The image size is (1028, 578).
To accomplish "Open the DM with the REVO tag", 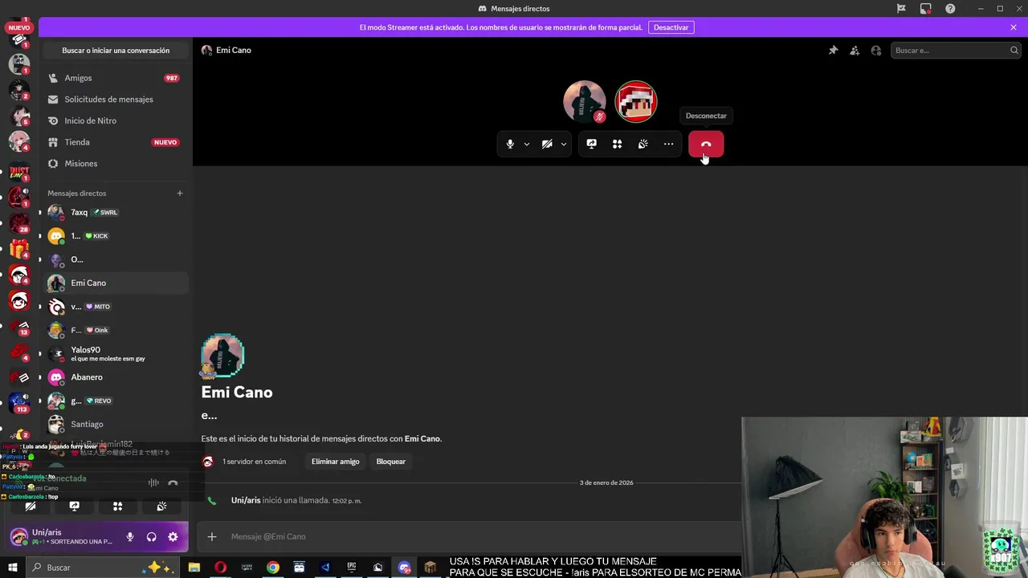I will point(115,401).
